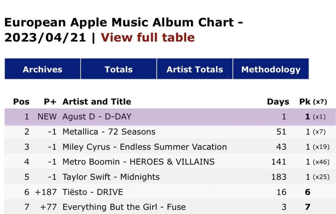
Task: Click the NEW label for D-DAY
Action: 47,117
